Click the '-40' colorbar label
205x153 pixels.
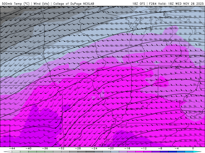tap(28, 148)
